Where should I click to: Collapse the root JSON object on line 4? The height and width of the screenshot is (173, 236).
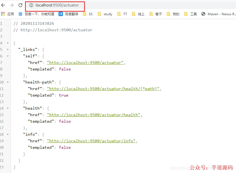pos(8,43)
